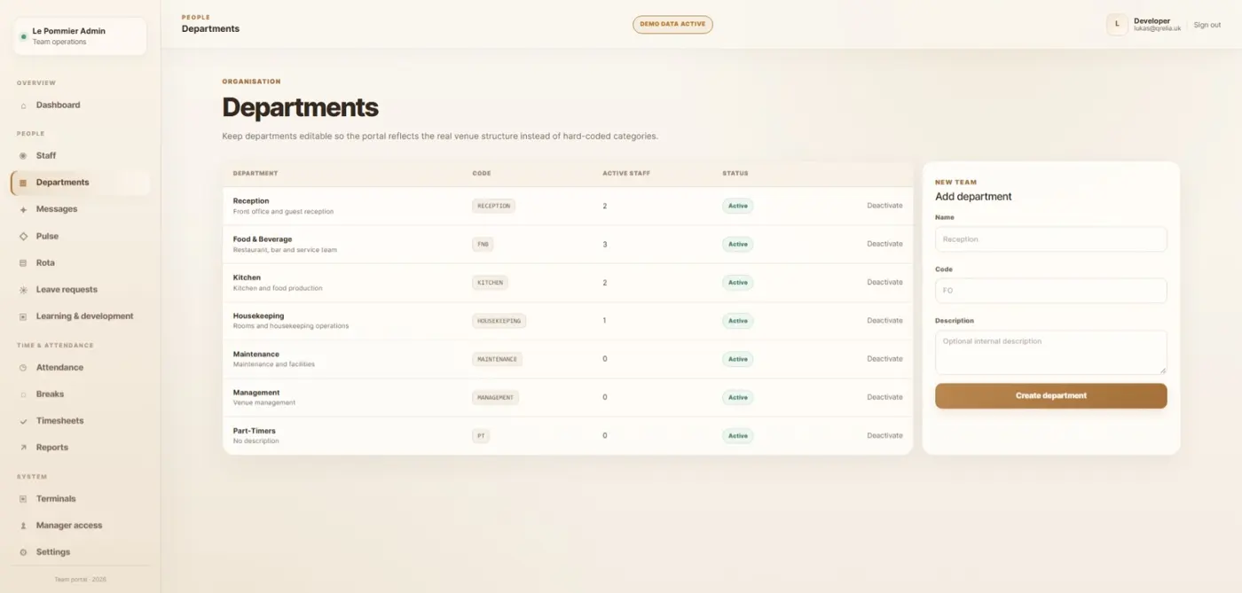Click the Housekeeping department name
The width and height of the screenshot is (1242, 593).
258,316
